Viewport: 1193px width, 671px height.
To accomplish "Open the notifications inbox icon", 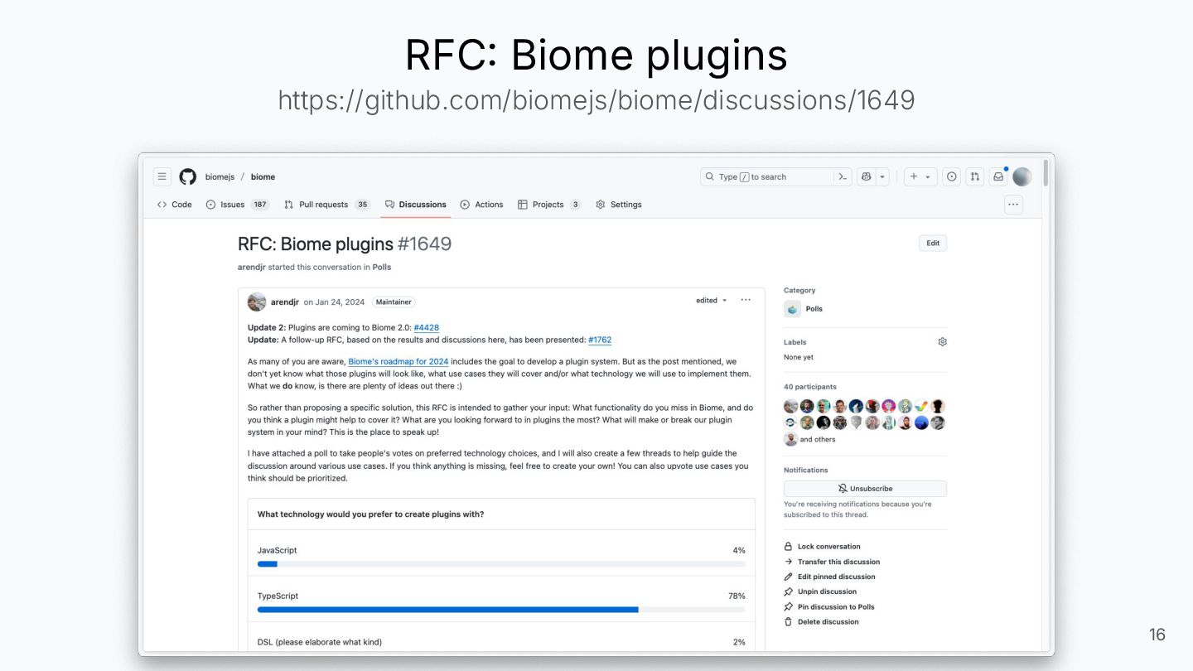I will [998, 176].
